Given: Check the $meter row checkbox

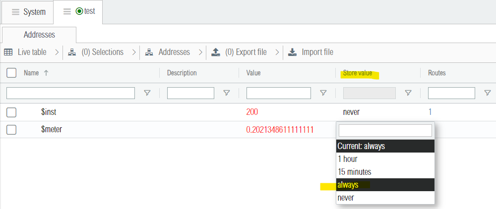Looking at the screenshot, I should [x=11, y=130].
